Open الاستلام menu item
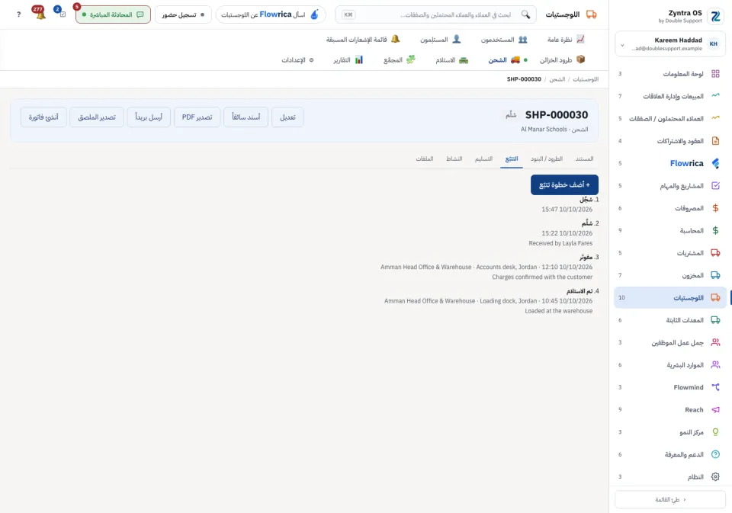732x513 pixels. (451, 59)
